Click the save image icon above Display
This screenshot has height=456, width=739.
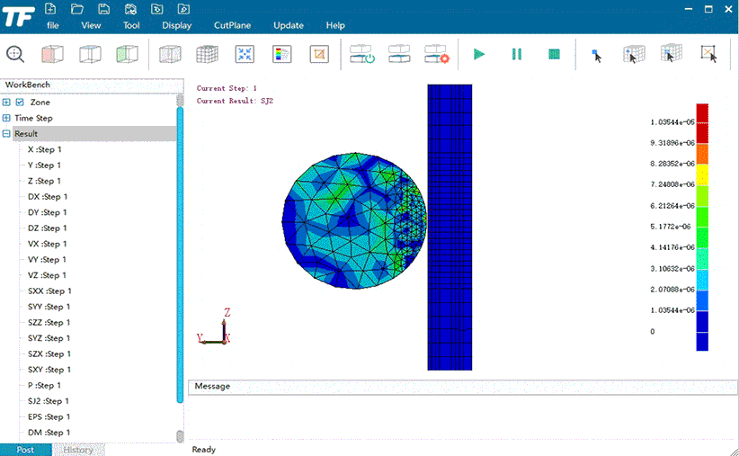pyautogui.click(x=130, y=8)
